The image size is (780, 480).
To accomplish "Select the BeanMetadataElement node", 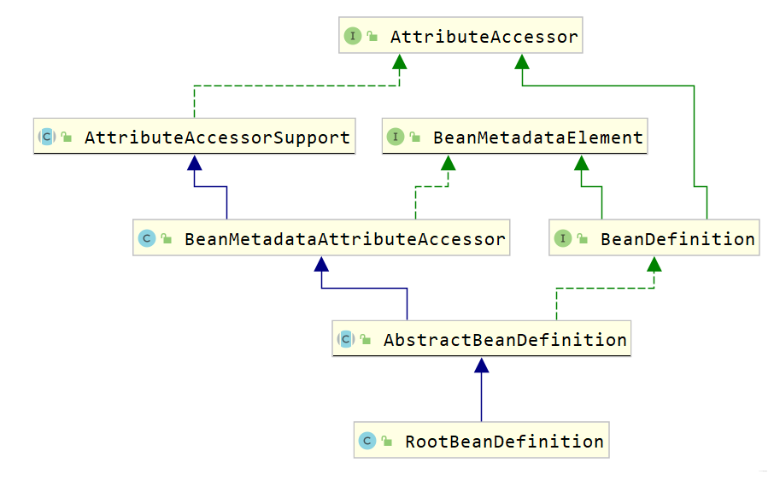I will pos(515,137).
